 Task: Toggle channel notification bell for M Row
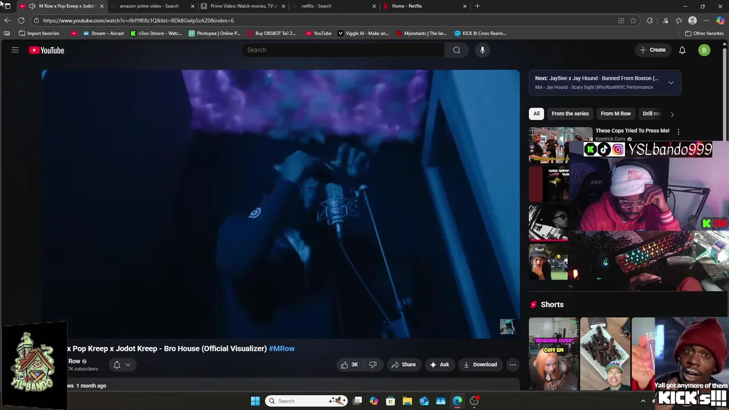click(117, 365)
